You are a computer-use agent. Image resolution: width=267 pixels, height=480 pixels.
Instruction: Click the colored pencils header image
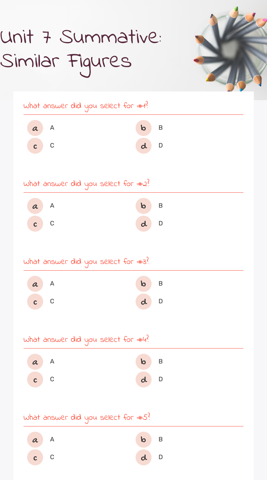click(x=229, y=49)
